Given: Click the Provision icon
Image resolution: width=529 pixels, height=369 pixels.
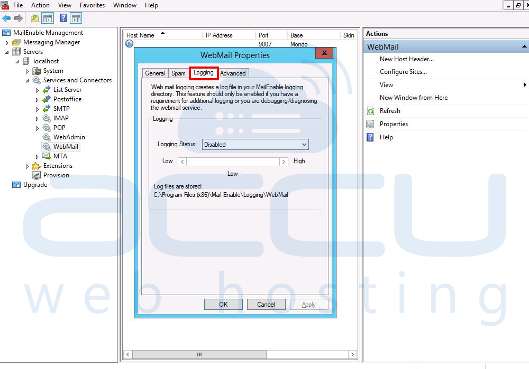Looking at the screenshot, I should pyautogui.click(x=37, y=175).
